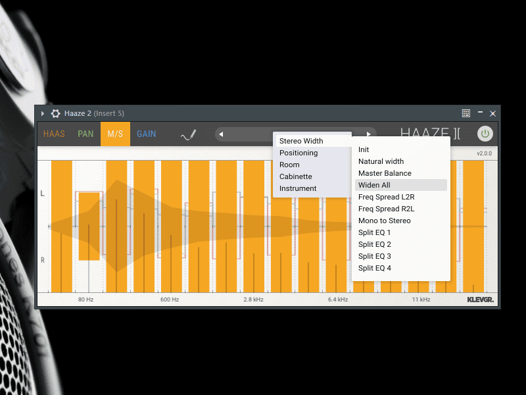
Task: Open the Room preset category
Action: pos(289,165)
